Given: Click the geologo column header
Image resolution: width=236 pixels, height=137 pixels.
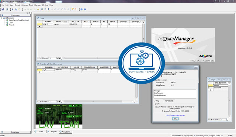Looking at the screenshot, I should click(x=123, y=22).
